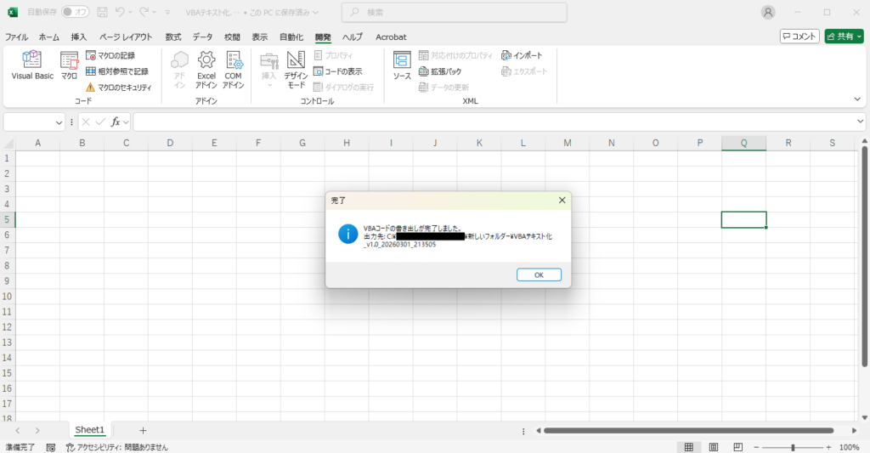Click the Comments (コメント) button
Image resolution: width=870 pixels, height=453 pixels.
799,37
